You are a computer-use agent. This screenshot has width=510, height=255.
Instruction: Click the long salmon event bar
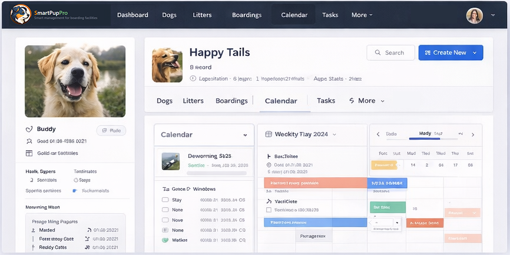click(316, 183)
